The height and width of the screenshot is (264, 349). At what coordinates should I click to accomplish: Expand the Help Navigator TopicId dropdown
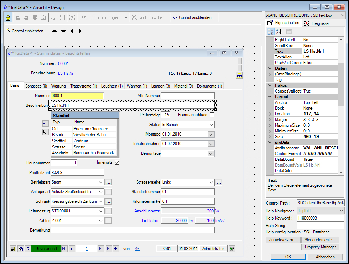pos(342,211)
